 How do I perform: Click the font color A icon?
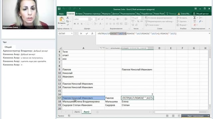[100, 24]
